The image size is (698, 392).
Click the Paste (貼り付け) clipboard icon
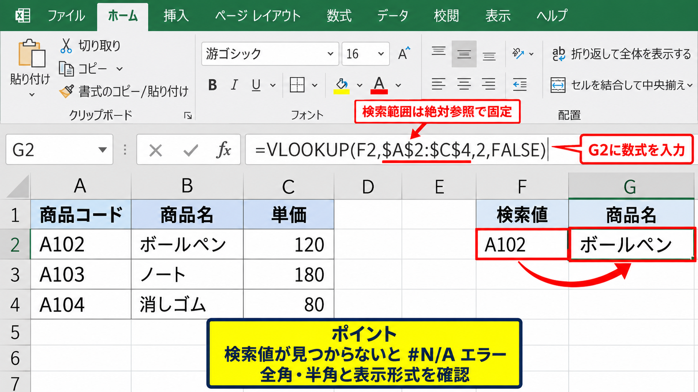pos(31,53)
